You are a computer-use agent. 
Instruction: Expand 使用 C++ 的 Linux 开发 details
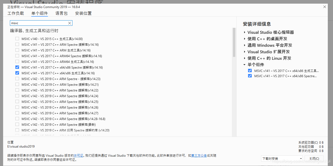click(x=244, y=58)
